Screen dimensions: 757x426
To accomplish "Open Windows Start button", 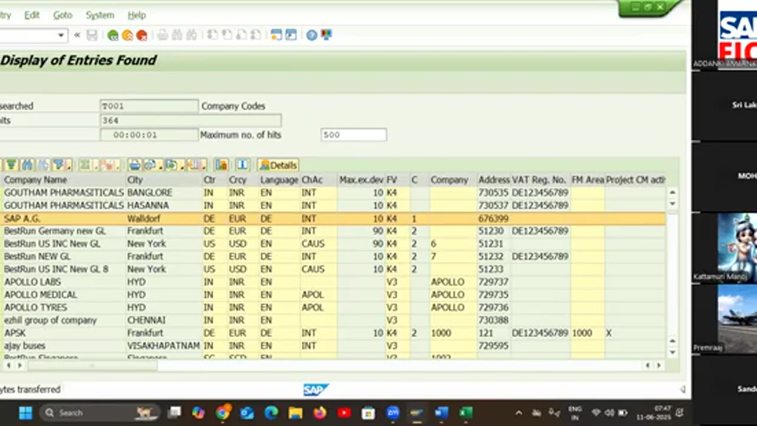I will pyautogui.click(x=25, y=413).
